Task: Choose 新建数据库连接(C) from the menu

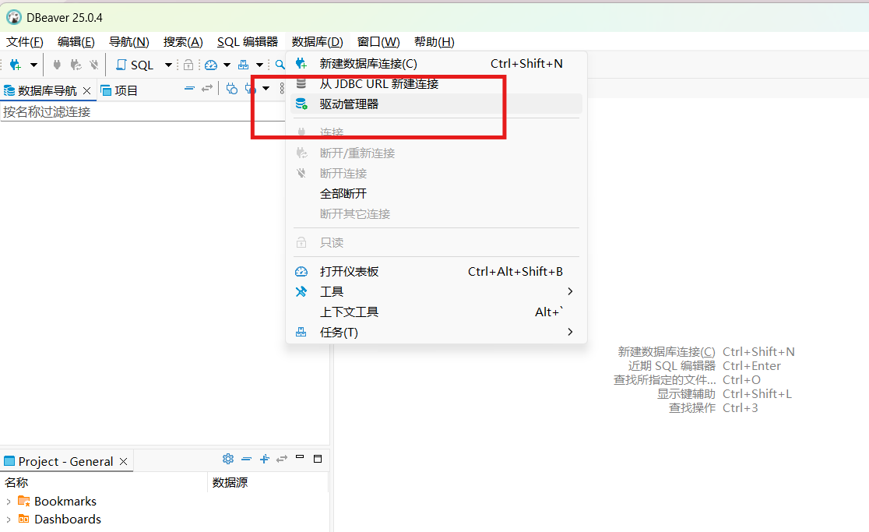Action: tap(436, 64)
